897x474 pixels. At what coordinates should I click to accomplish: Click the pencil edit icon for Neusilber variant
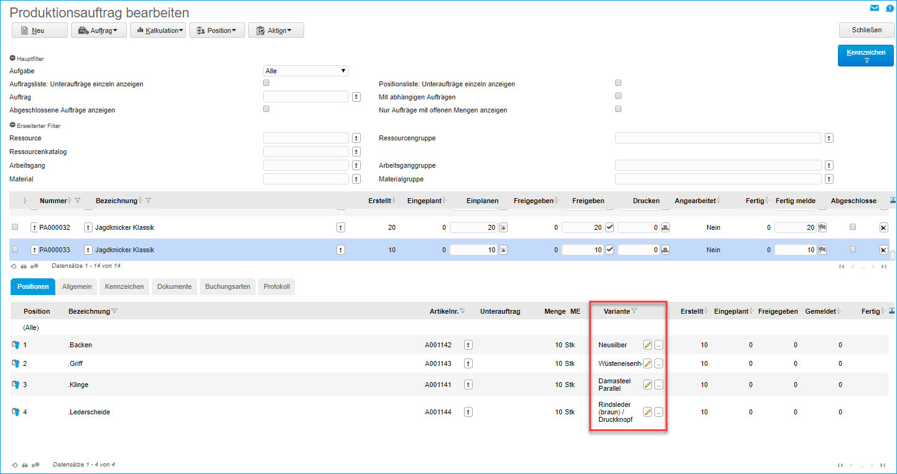[x=648, y=345]
